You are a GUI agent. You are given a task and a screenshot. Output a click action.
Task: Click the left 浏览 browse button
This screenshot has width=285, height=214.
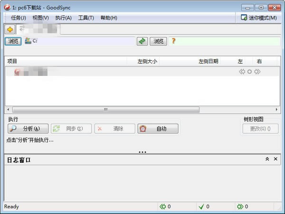click(13, 41)
